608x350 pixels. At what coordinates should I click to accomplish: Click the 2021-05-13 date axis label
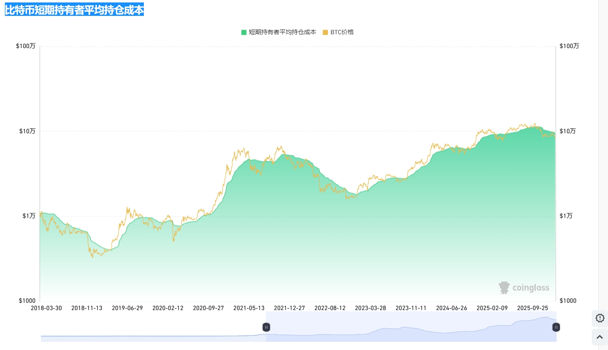click(249, 308)
